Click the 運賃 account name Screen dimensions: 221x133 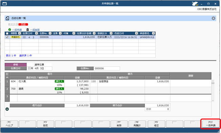21,89
